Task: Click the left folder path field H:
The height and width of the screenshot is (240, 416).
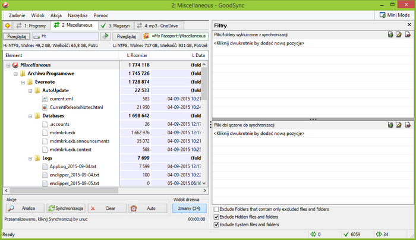Action: (x=65, y=37)
